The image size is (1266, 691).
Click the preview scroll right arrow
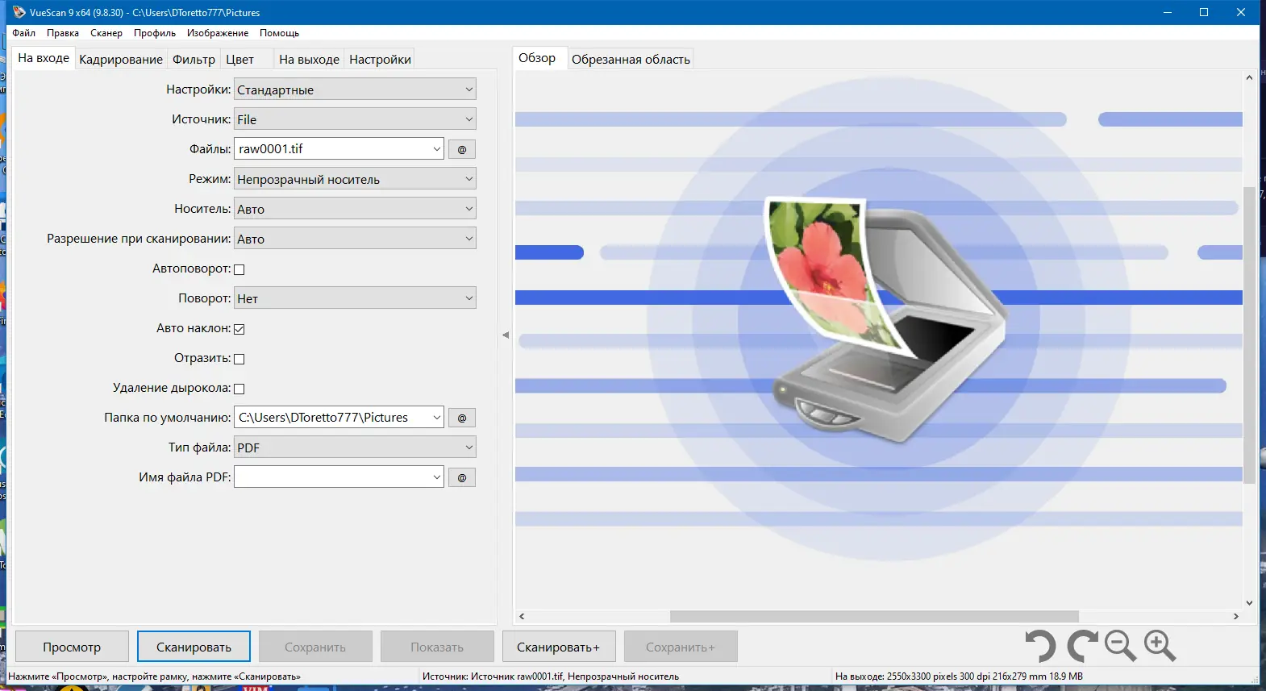pos(1236,616)
